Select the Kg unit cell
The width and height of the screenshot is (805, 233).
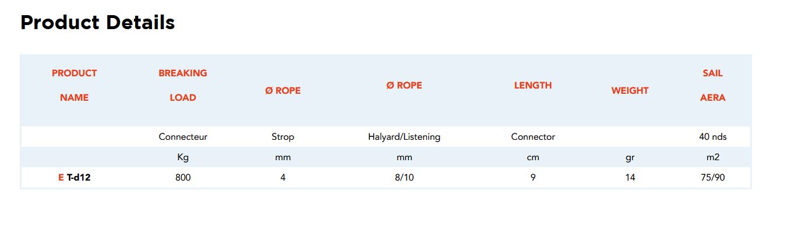tap(183, 157)
